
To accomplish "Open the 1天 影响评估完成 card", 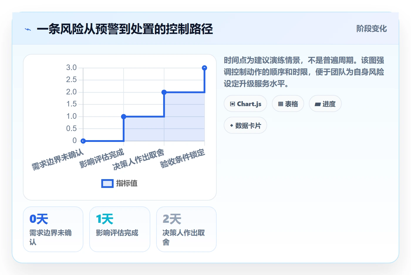I will (x=120, y=229).
